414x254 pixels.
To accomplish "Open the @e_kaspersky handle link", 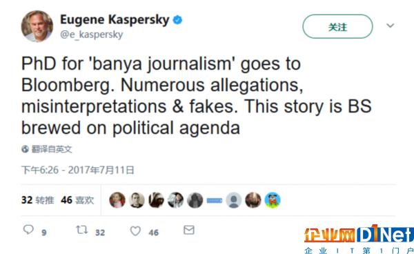I will 91,35.
